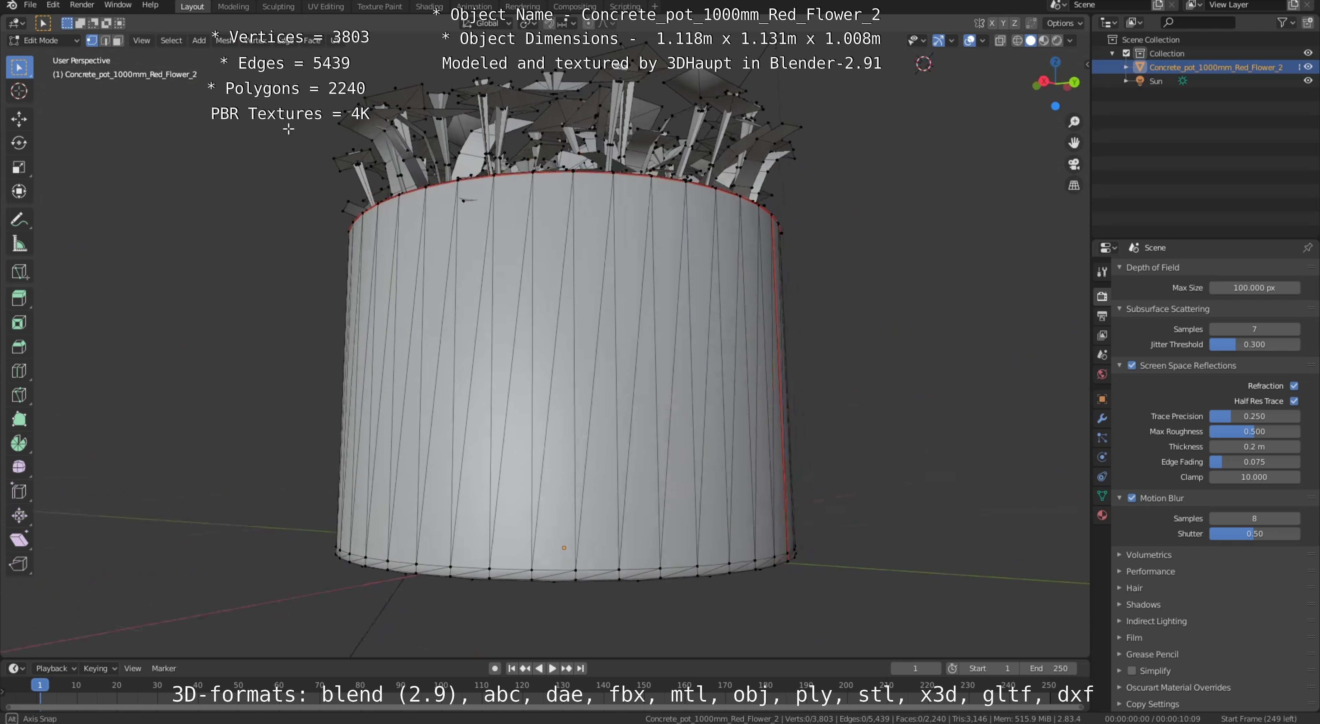Uncheck the Refraction checkbox
The image size is (1320, 724).
[1294, 386]
